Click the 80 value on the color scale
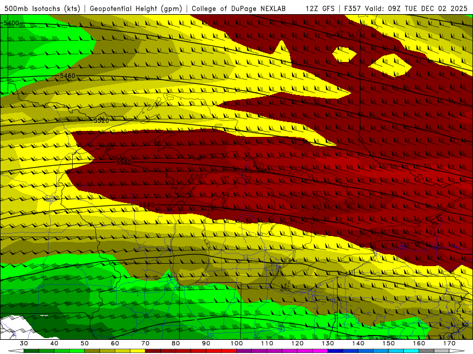The image size is (473, 354). coord(176,343)
